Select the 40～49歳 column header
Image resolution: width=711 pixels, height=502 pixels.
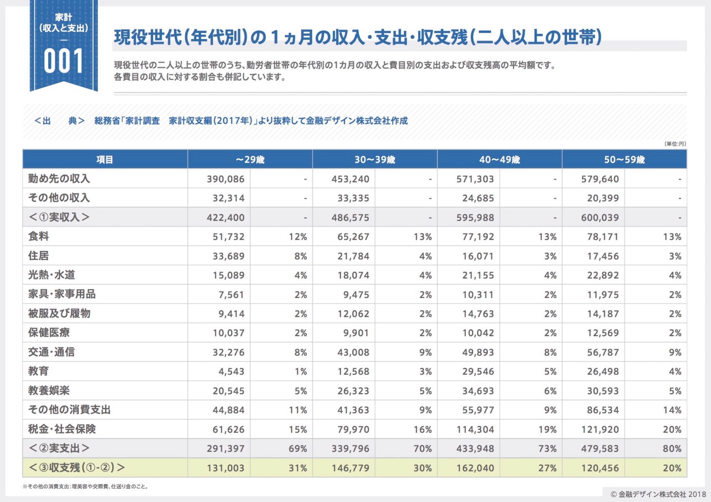[x=500, y=159]
